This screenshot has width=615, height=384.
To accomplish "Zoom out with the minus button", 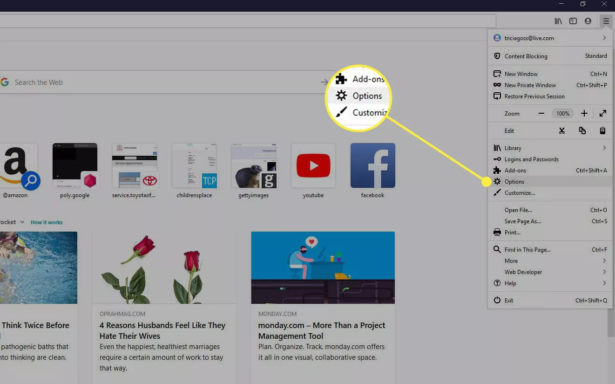I will point(541,113).
